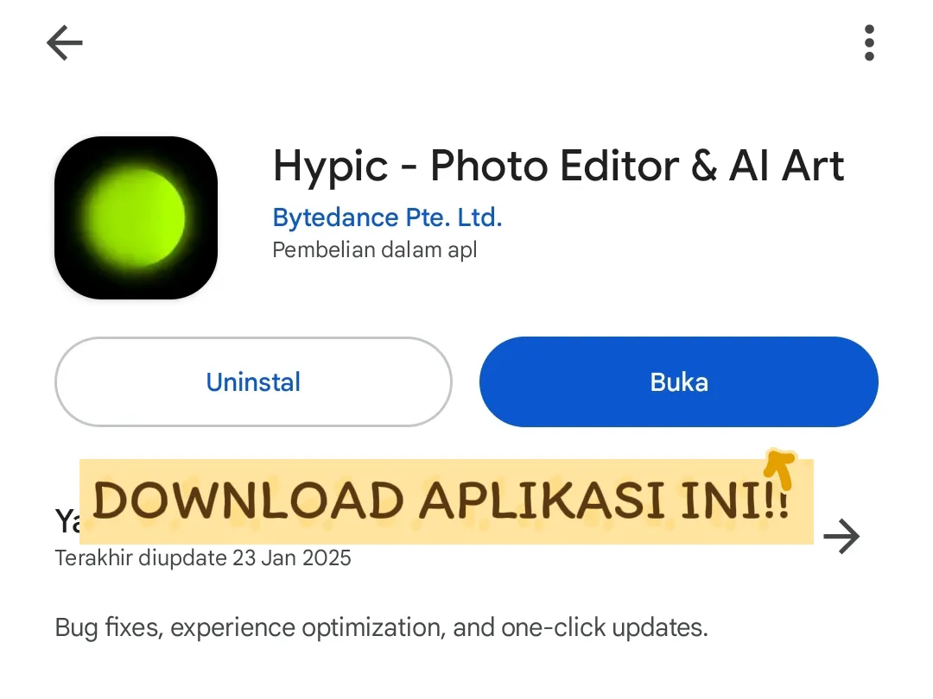
Task: Click the orange arrow sticker pointing at Buka
Action: [779, 469]
